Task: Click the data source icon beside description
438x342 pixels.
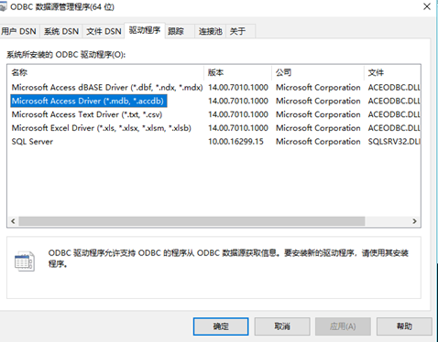Action: point(25,262)
